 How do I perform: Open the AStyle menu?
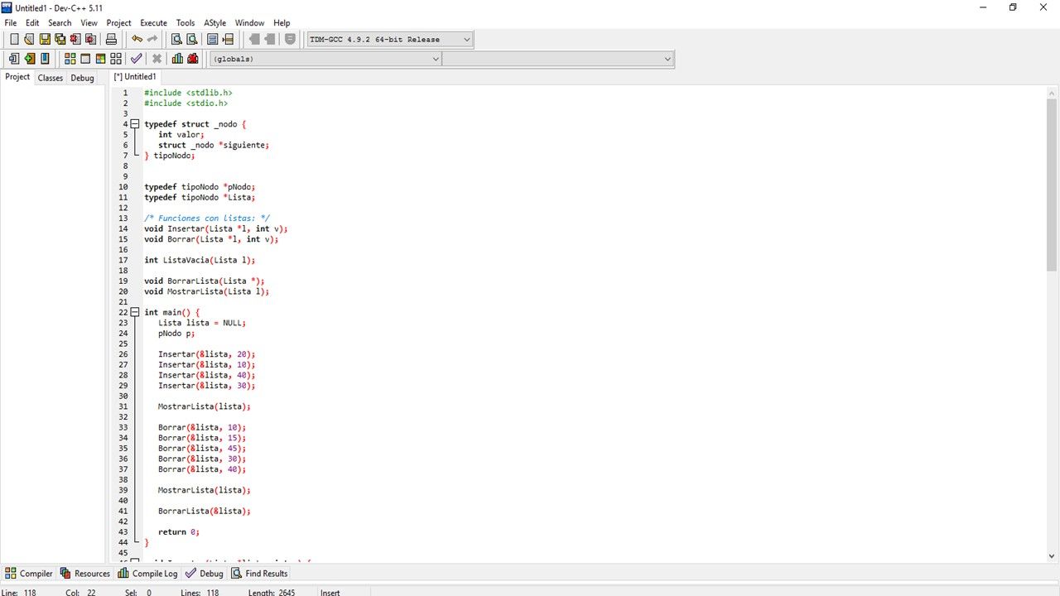pos(214,23)
